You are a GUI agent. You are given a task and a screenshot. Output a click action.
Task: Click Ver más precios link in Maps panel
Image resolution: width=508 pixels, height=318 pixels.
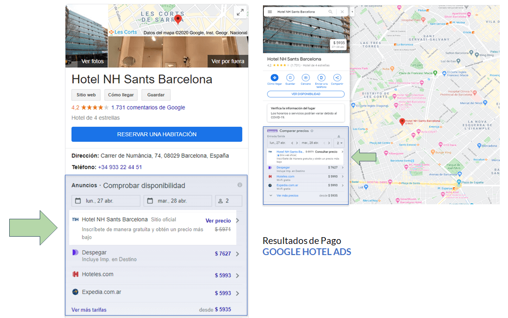[287, 196]
